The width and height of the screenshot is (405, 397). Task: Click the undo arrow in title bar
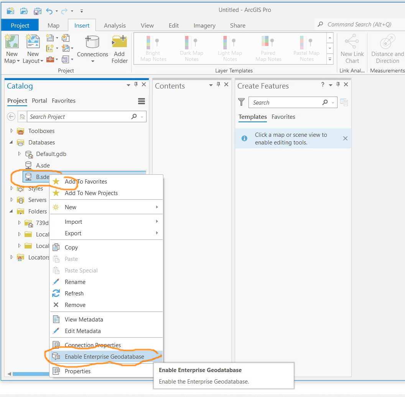pos(49,11)
